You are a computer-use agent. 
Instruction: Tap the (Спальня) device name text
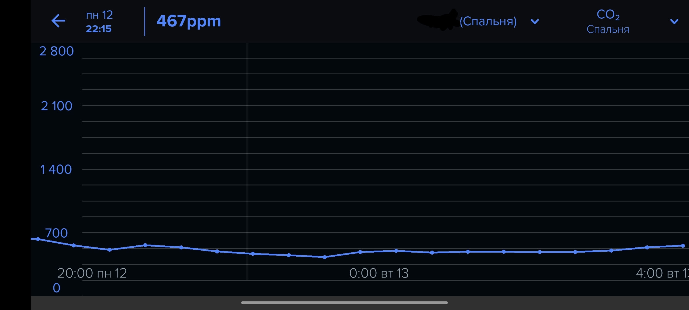click(488, 22)
